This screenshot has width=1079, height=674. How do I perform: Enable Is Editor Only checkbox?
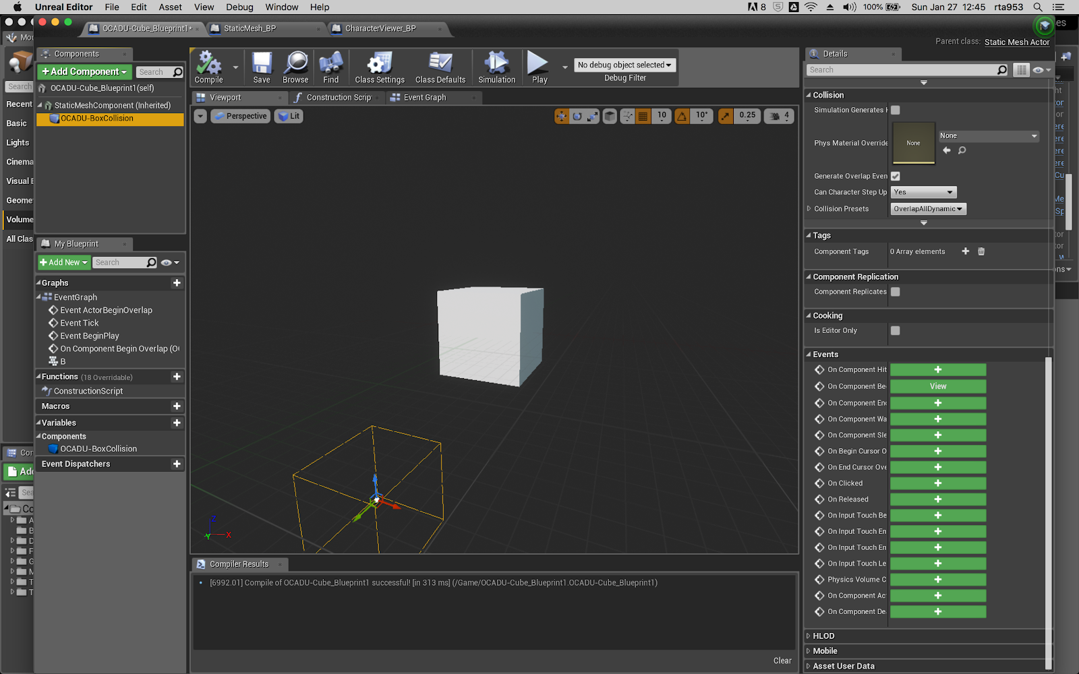(896, 330)
